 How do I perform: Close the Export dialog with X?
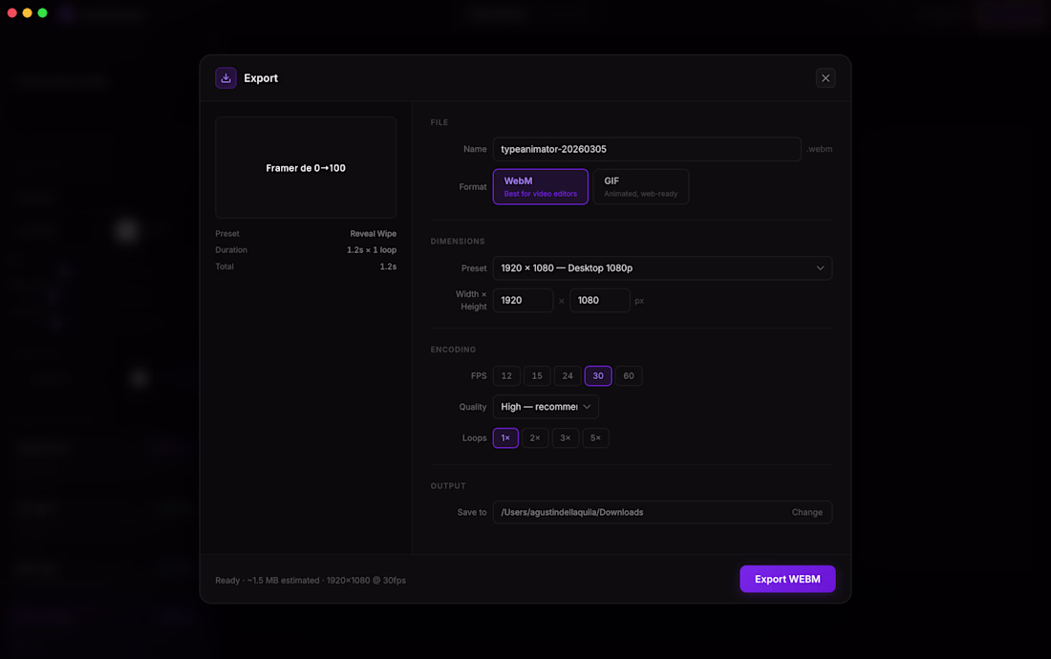(x=826, y=78)
